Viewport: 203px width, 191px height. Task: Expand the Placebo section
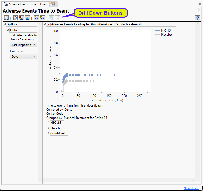point(48,128)
